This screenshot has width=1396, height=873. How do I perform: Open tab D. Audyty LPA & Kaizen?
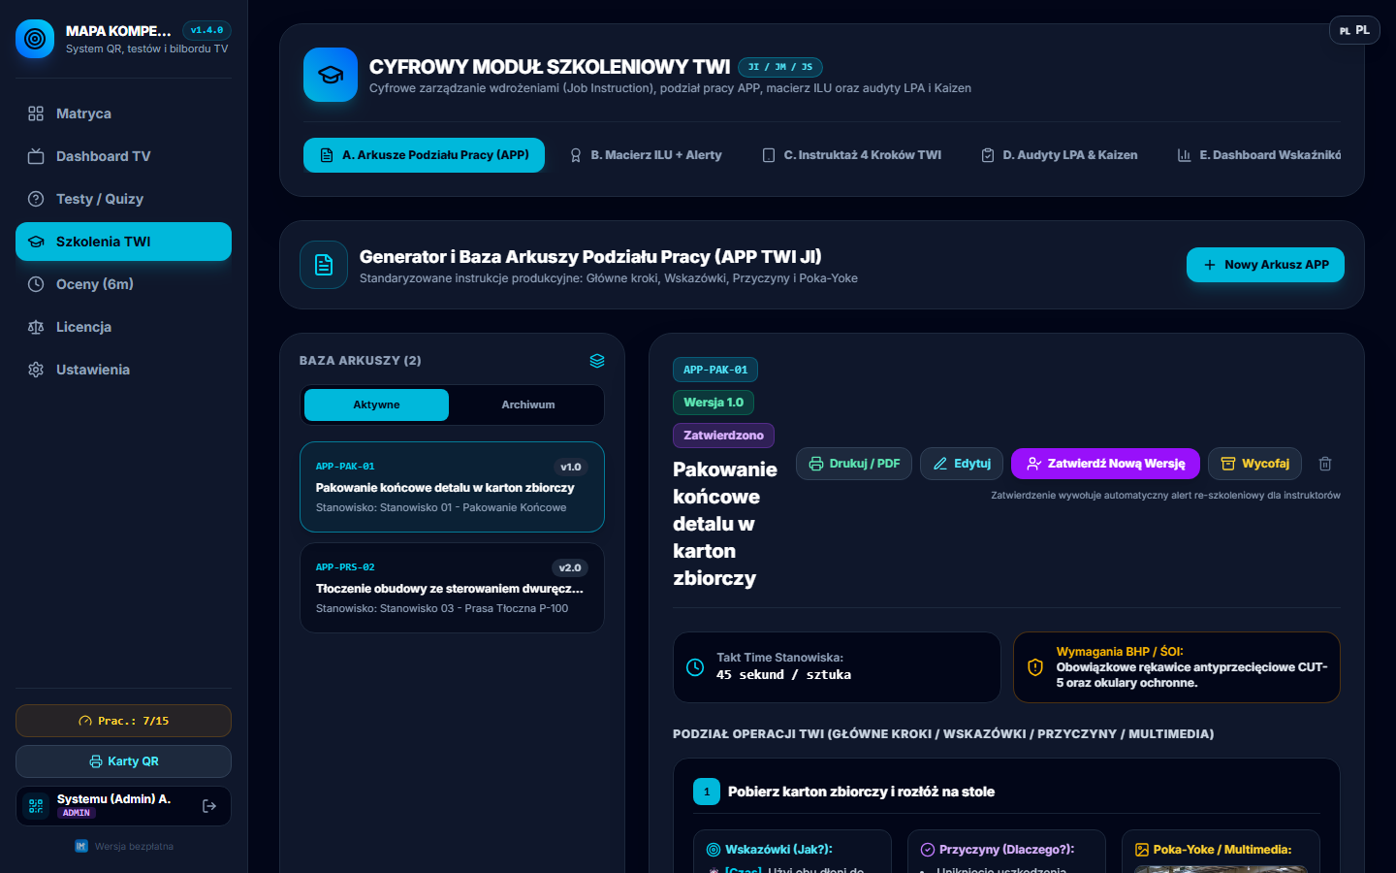[1059, 155]
